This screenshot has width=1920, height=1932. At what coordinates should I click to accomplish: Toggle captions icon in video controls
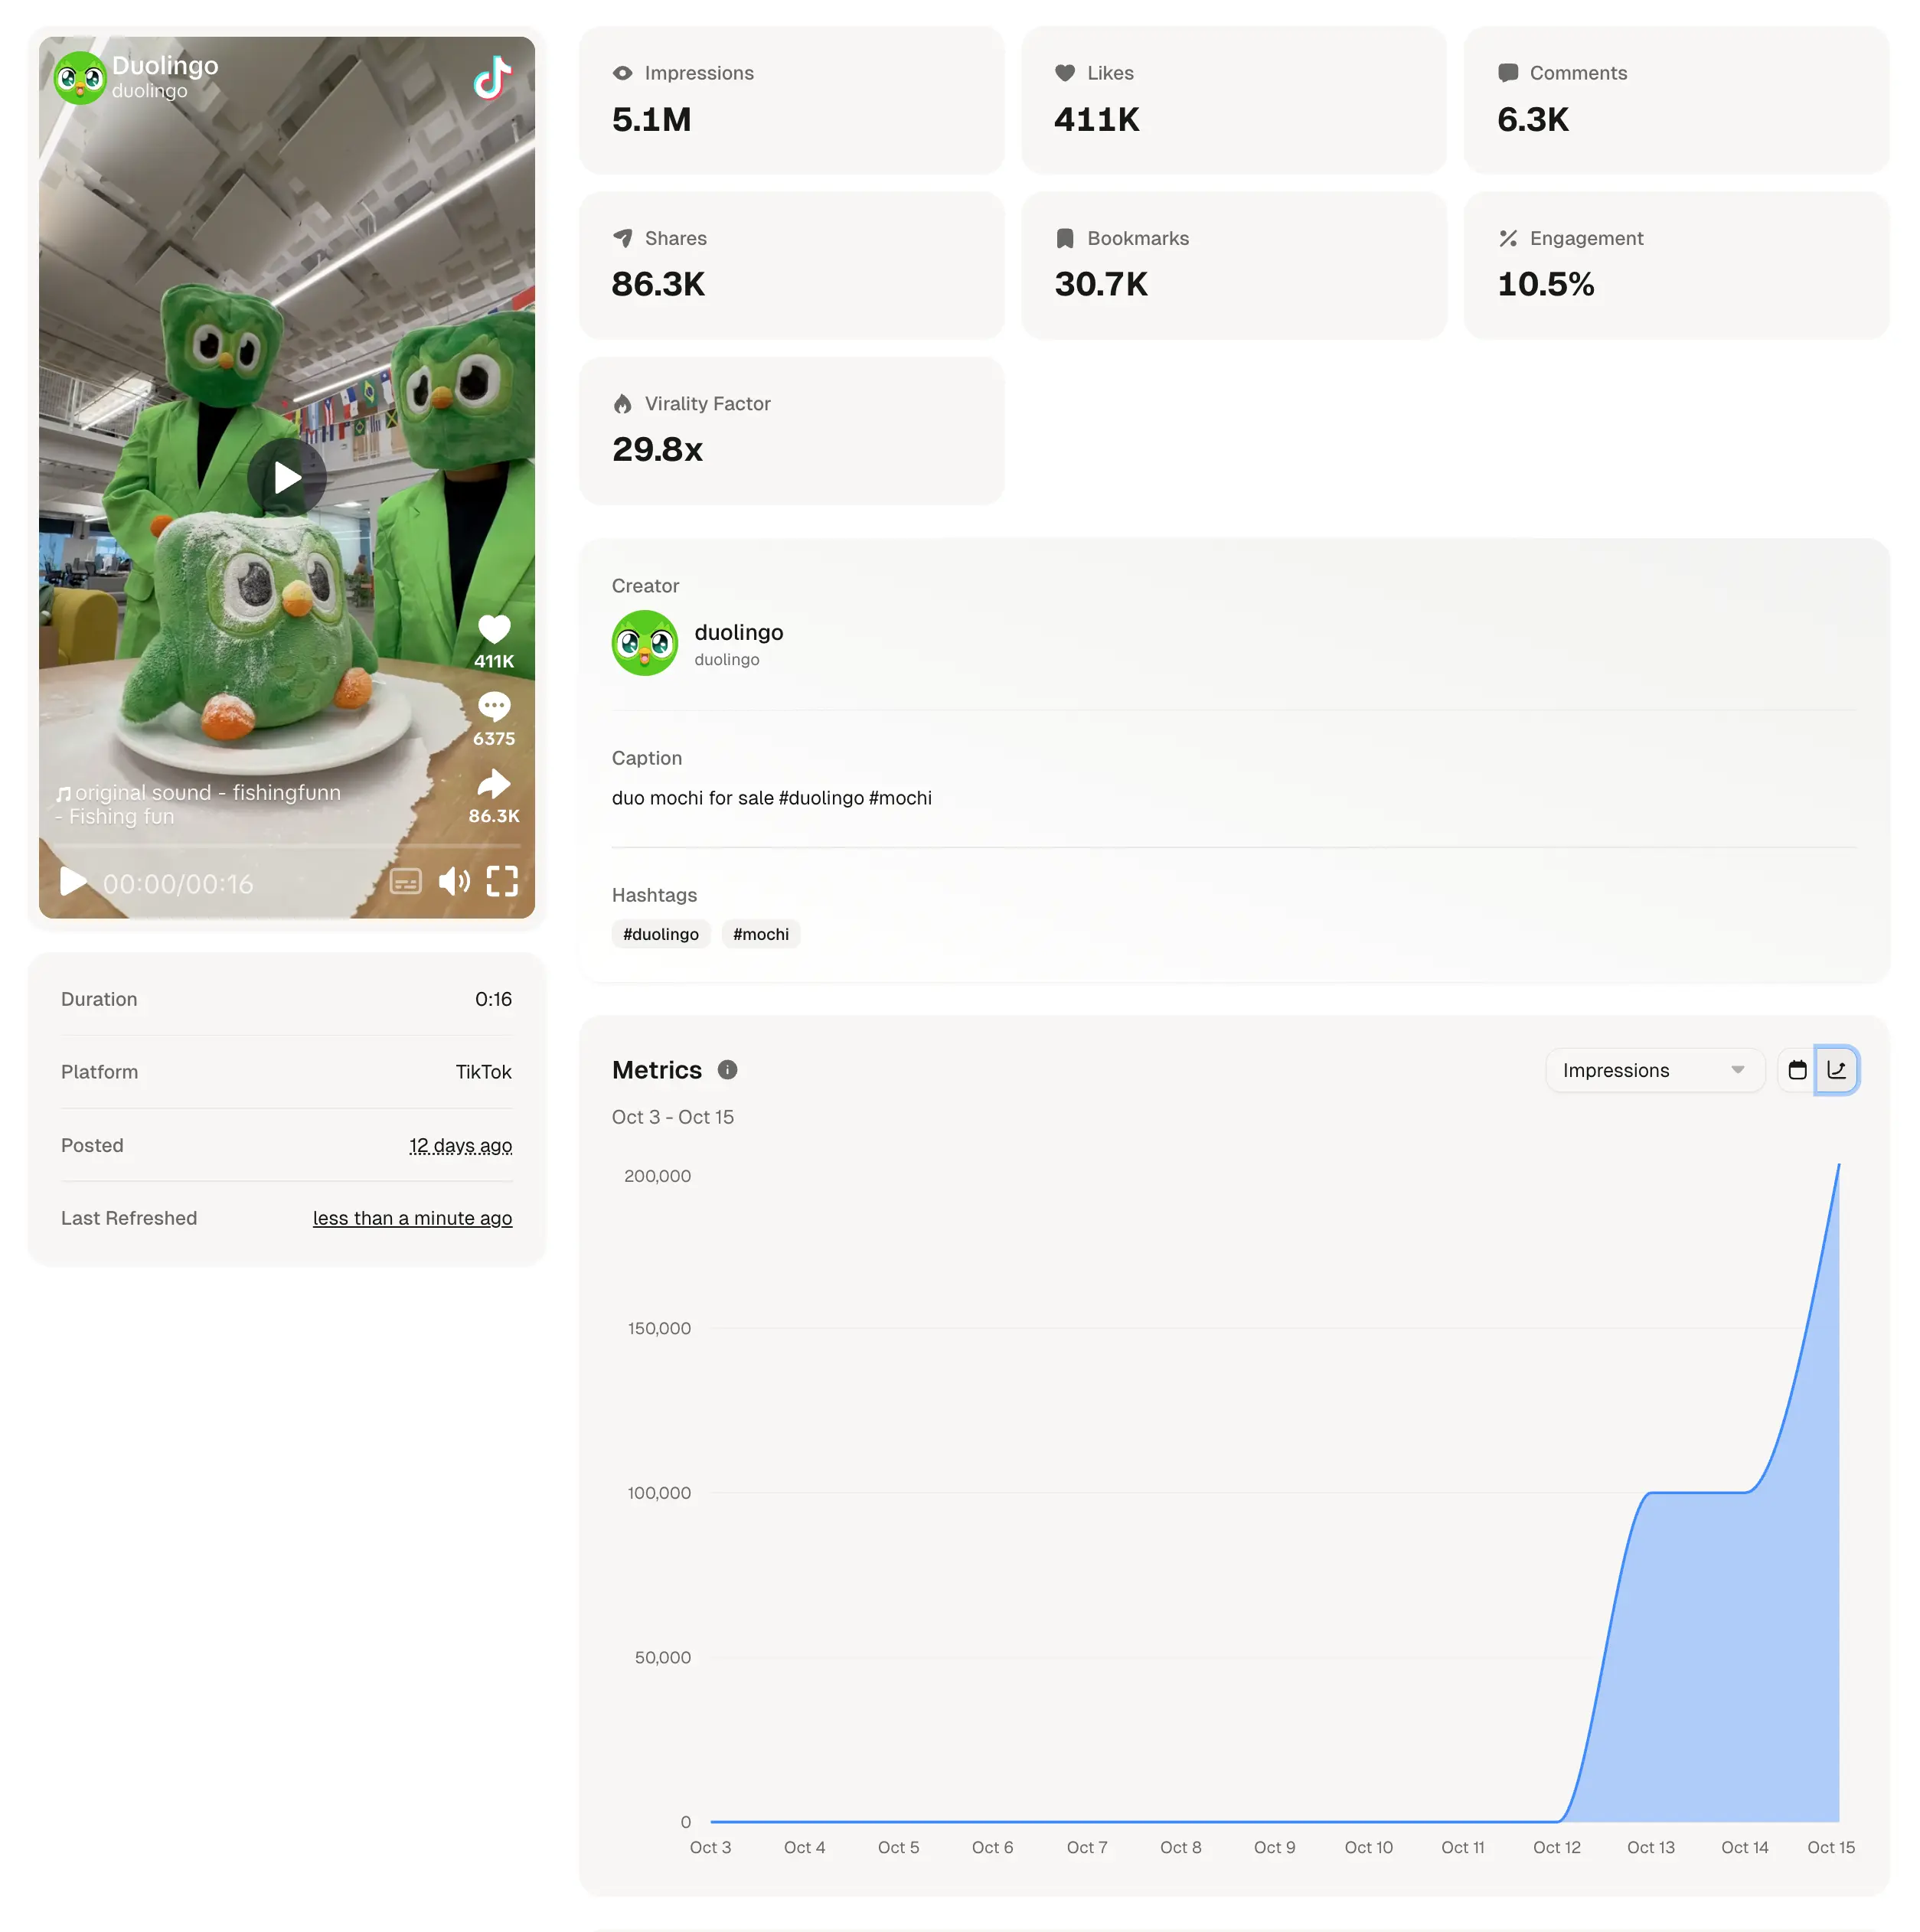[405, 881]
